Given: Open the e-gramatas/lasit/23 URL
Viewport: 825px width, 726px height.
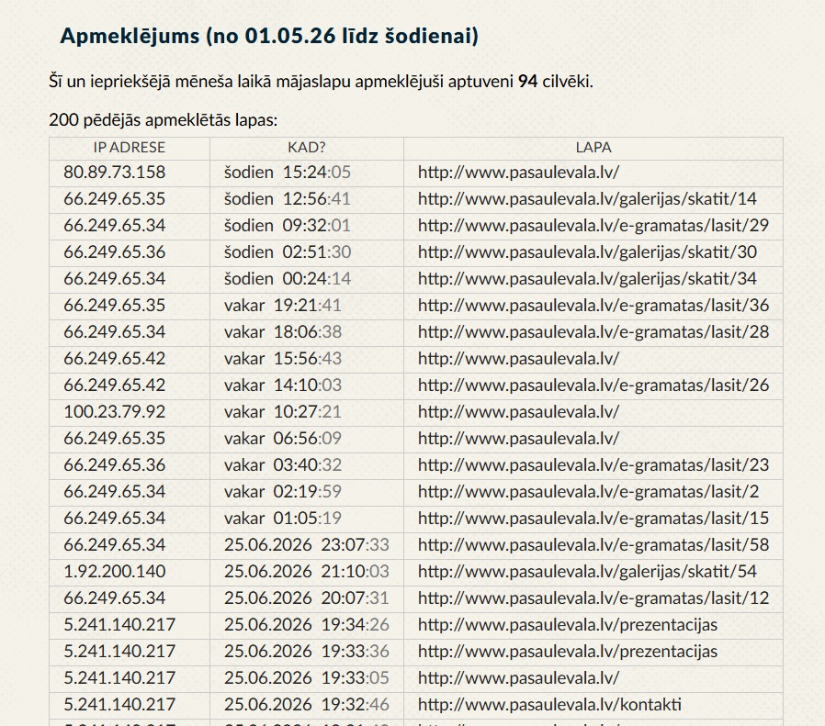Looking at the screenshot, I should click(x=593, y=465).
